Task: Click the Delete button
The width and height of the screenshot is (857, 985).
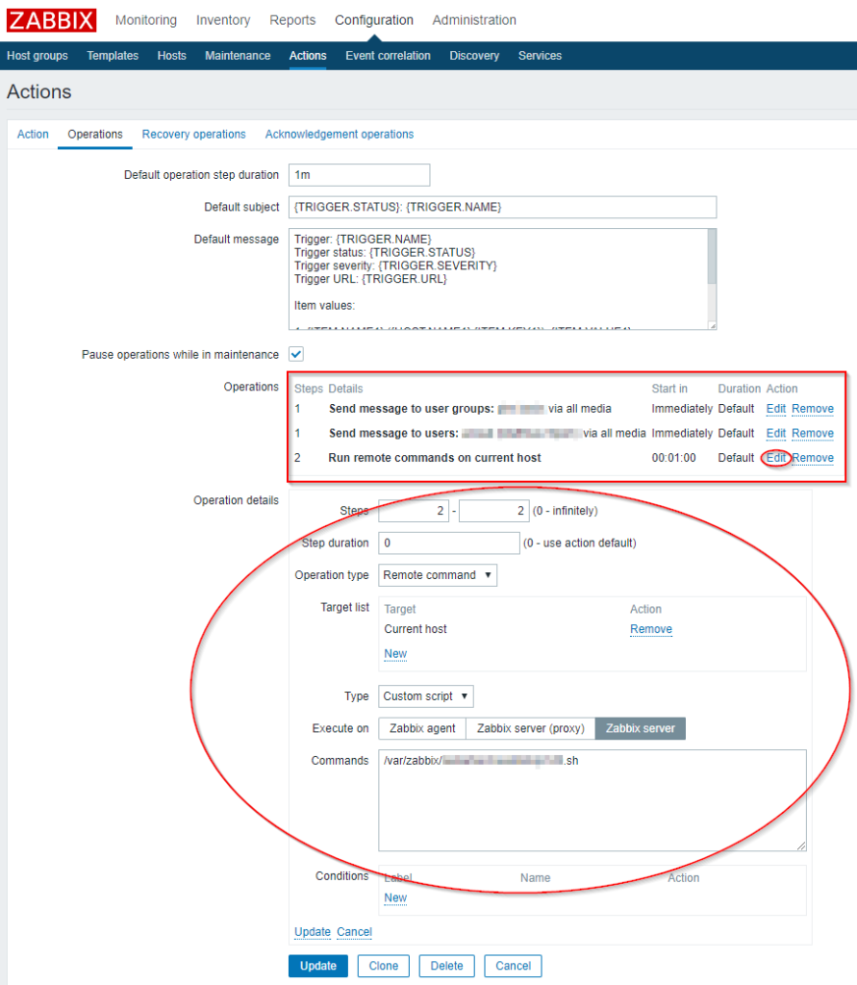Action: pos(446,966)
